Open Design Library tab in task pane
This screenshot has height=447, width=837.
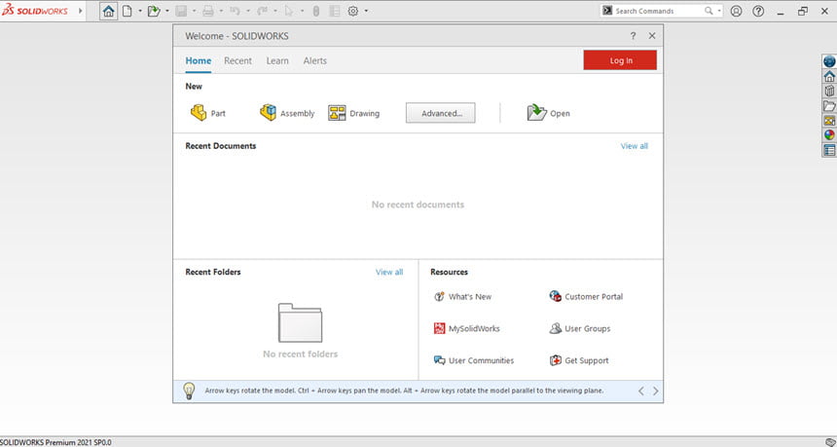pyautogui.click(x=829, y=91)
